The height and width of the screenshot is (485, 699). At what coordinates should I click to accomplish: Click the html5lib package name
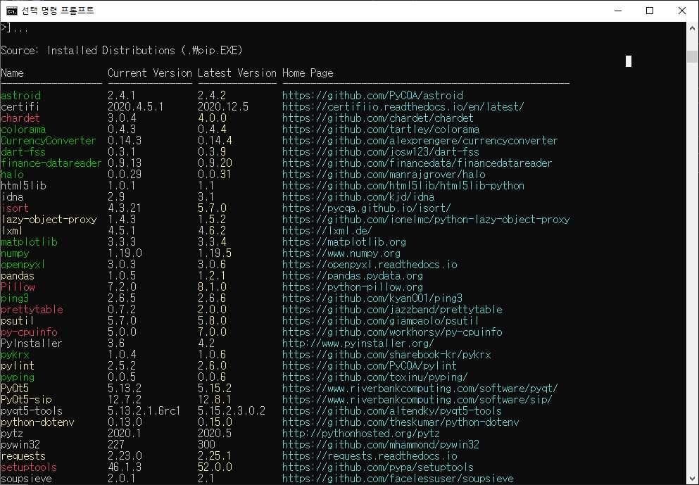click(x=23, y=185)
